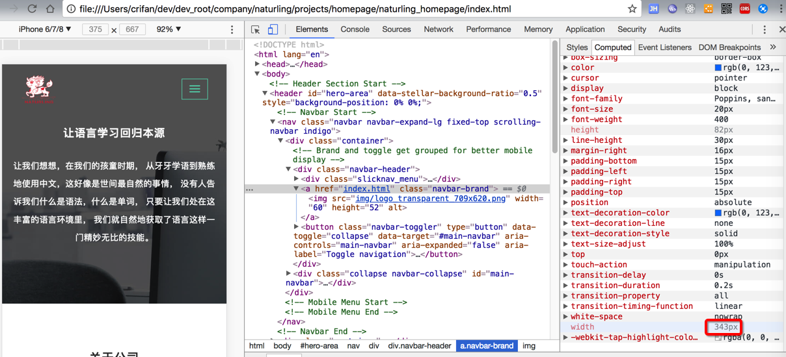Open the blue circular extension icon
The width and height of the screenshot is (786, 357).
coord(763,9)
